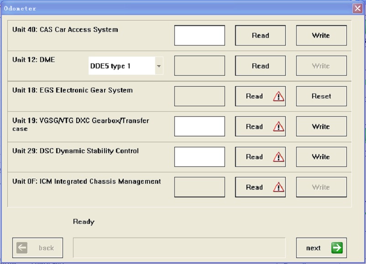Click the progress bar at the bottom
This screenshot has width=366, height=264.
[179, 248]
